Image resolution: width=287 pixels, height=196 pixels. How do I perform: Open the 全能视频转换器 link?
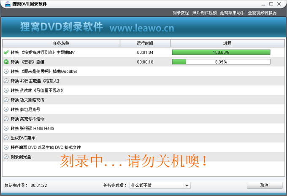click(262, 13)
